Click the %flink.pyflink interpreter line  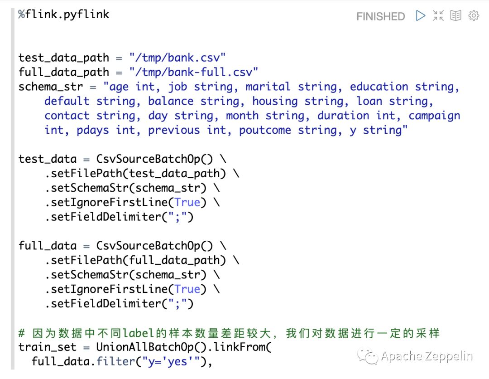(x=64, y=15)
